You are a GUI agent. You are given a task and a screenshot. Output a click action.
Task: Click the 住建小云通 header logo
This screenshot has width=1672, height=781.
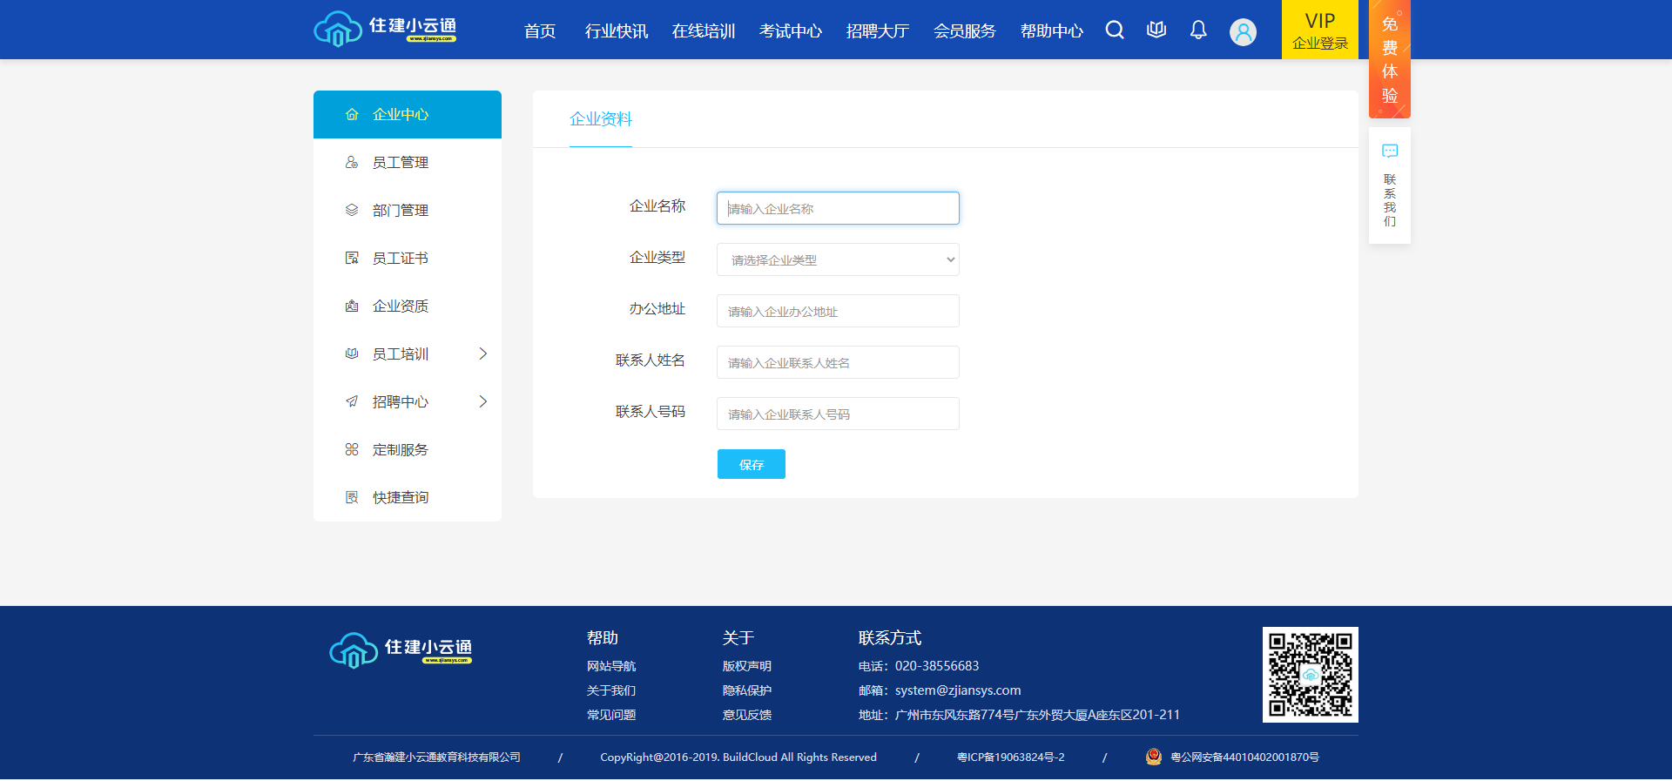(x=386, y=29)
